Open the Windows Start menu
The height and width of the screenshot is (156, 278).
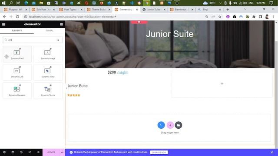click(3, 3)
